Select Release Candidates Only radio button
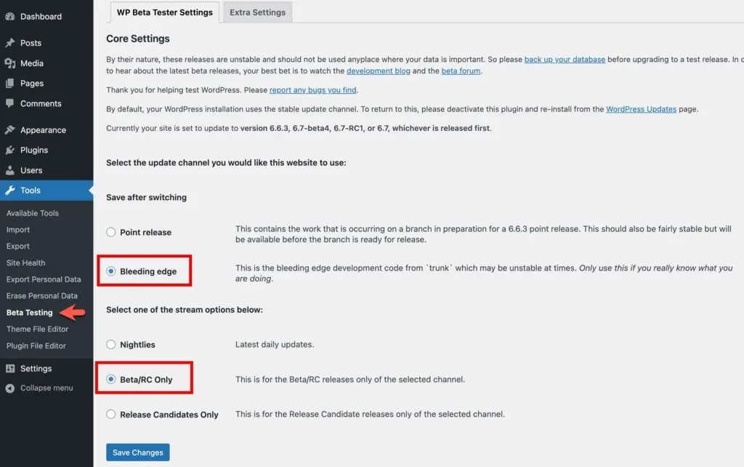Viewport: 744px width, 467px height. pos(111,415)
